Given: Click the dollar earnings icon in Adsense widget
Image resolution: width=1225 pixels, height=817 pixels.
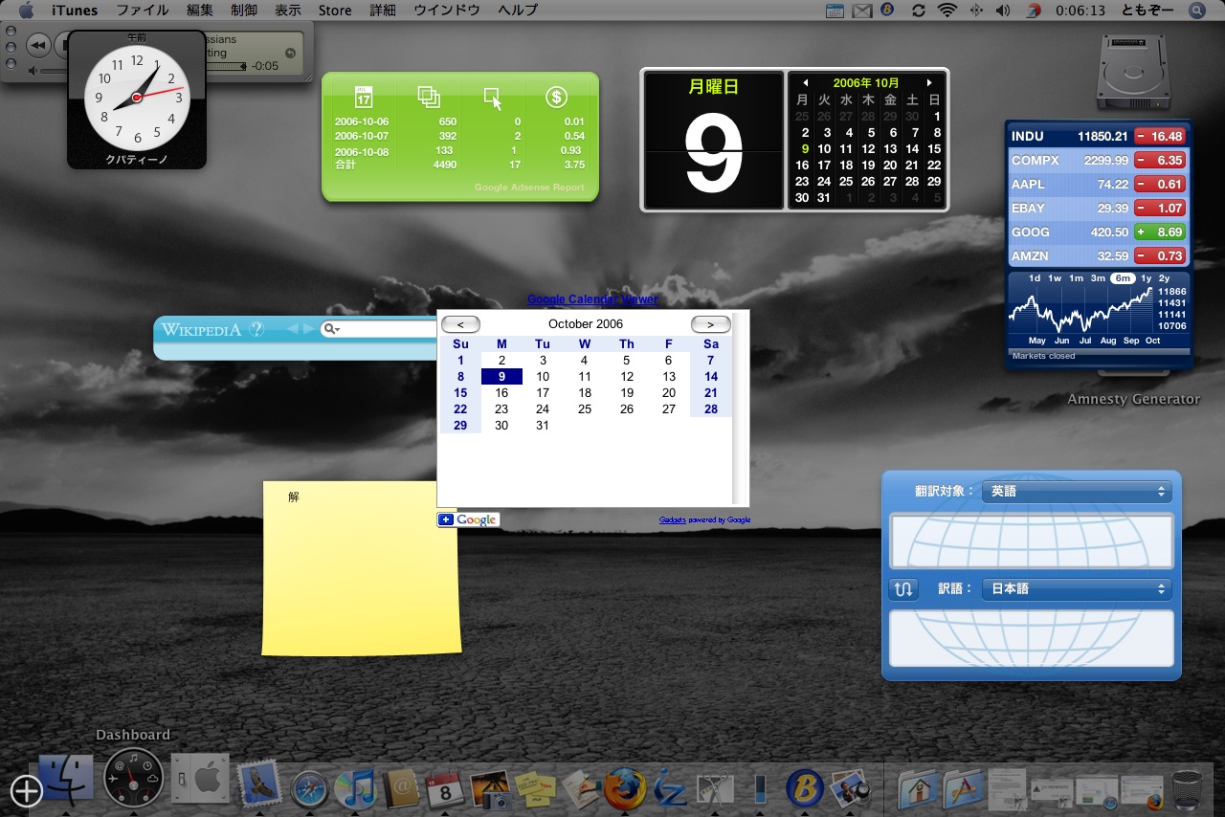Looking at the screenshot, I should (x=556, y=97).
